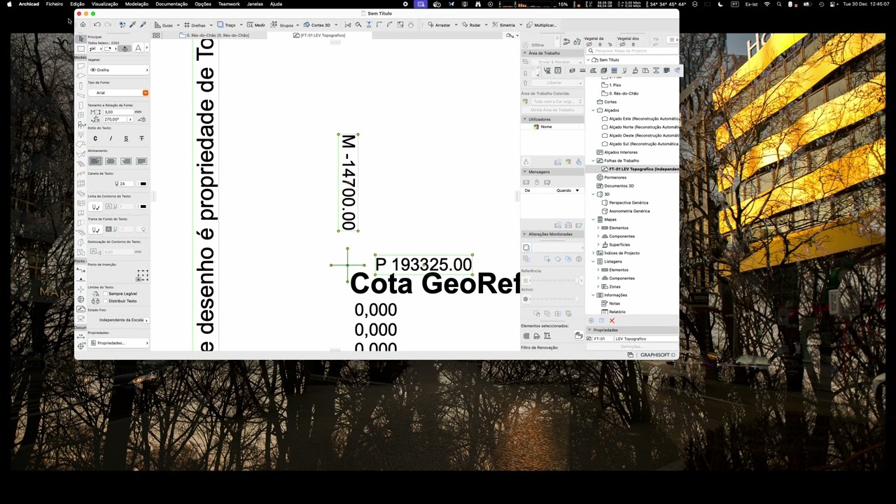Open the Visualização menu
The image size is (896, 504).
pos(105,4)
